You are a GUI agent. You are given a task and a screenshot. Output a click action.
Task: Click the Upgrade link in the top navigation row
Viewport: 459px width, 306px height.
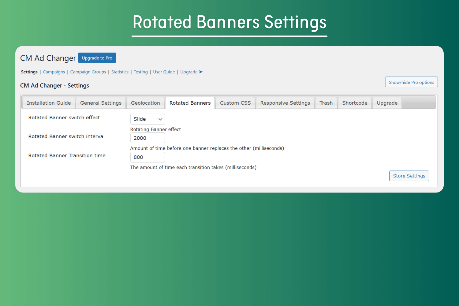[x=189, y=72]
